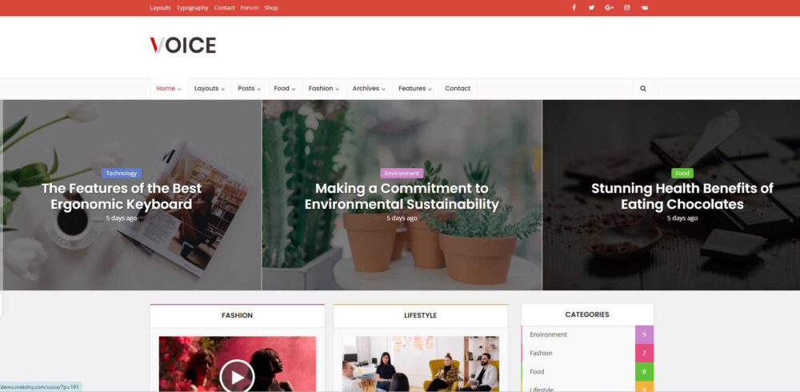Viewport: 800px width, 392px height.
Task: Open the VK social icon
Action: (644, 8)
